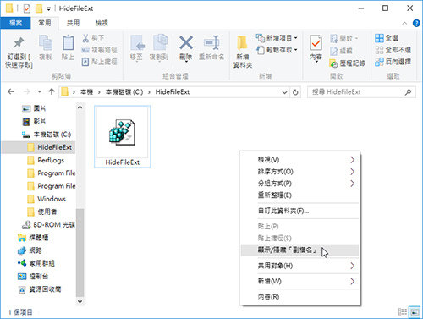Open the 檔案 file tab
This screenshot has width=423, height=319.
[x=15, y=23]
